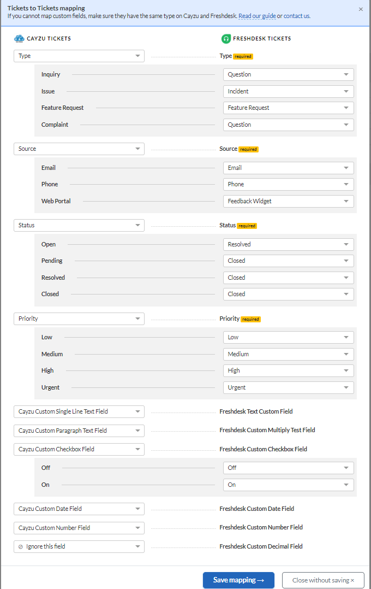The image size is (371, 589).
Task: Open the Freshdesk dropdown for Phone source
Action: 289,185
